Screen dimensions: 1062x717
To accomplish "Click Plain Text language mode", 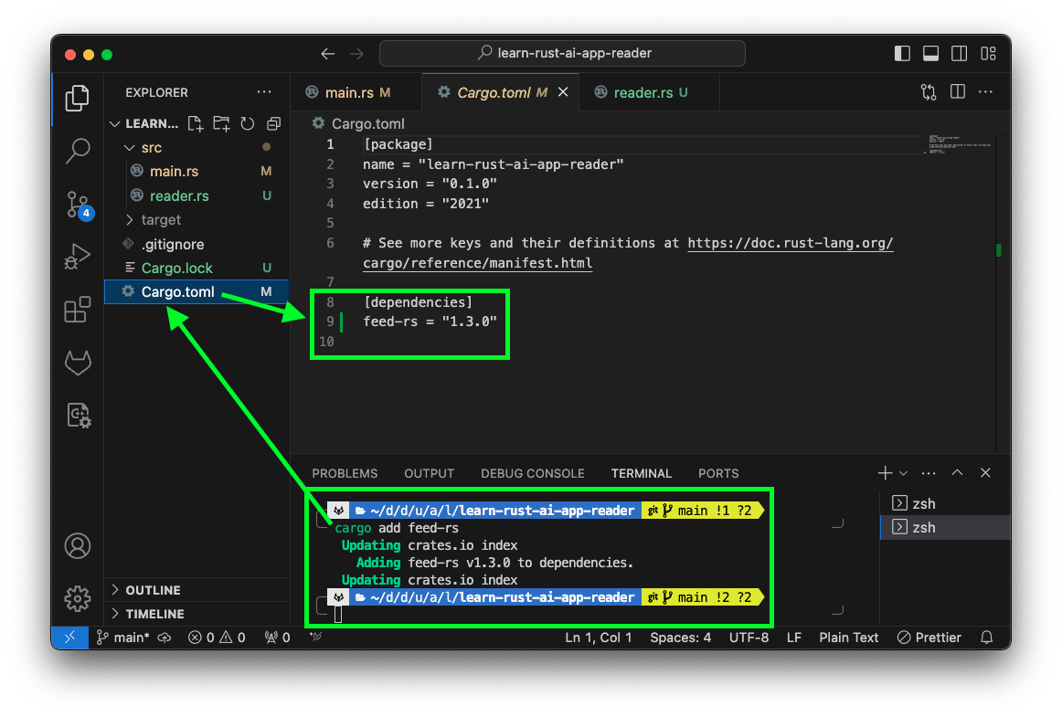I will click(848, 638).
